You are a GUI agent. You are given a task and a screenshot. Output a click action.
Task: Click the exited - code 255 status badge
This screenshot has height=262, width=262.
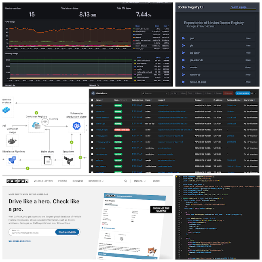pyautogui.click(x=122, y=130)
